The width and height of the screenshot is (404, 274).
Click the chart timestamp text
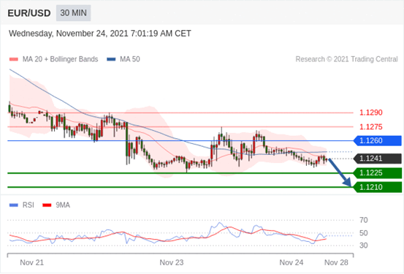coord(100,34)
